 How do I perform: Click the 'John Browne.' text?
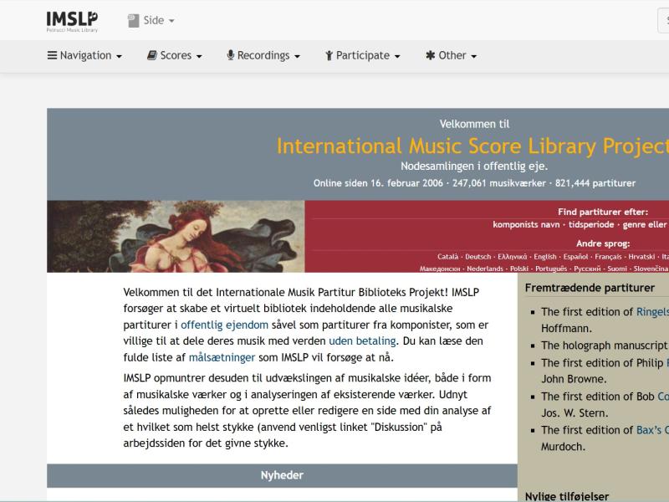[x=574, y=379]
